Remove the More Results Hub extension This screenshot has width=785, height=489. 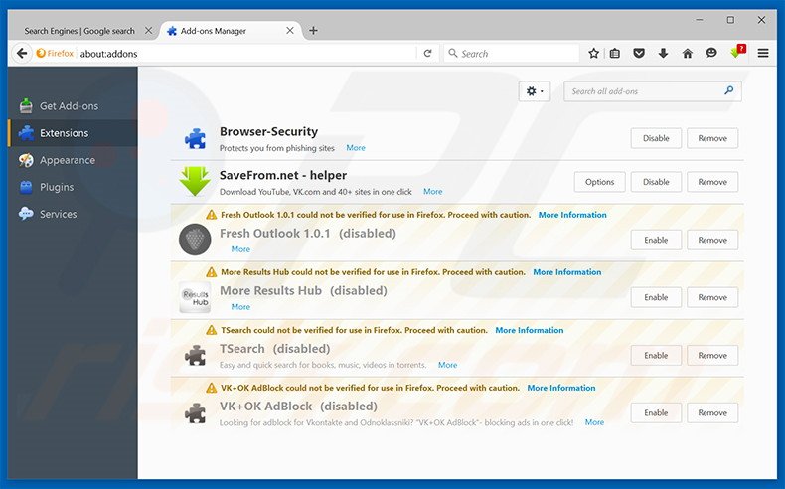click(712, 297)
